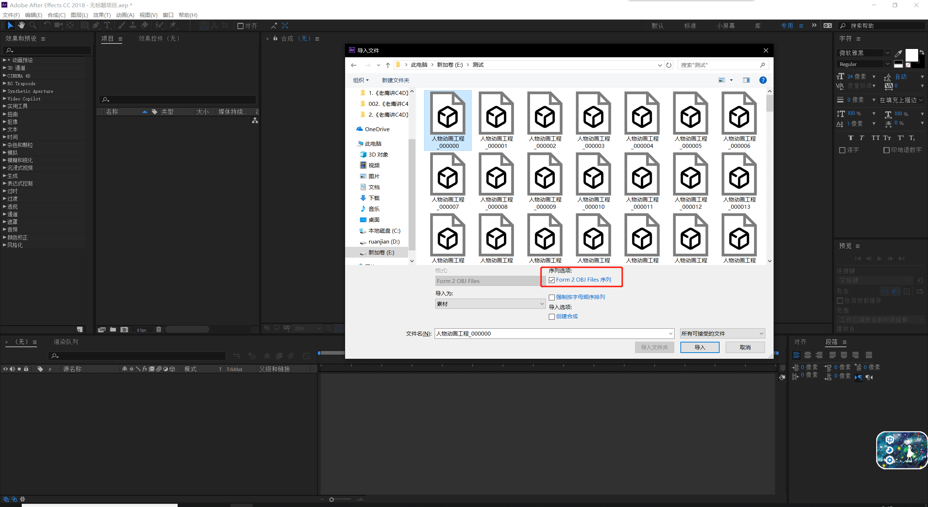Click the Puppet Pin tool

(x=173, y=25)
